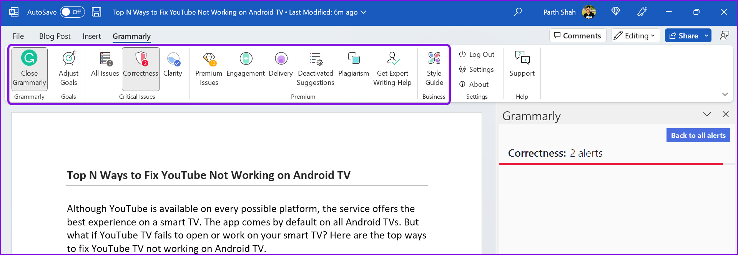Open the File menu
This screenshot has height=255, width=738.
[18, 36]
